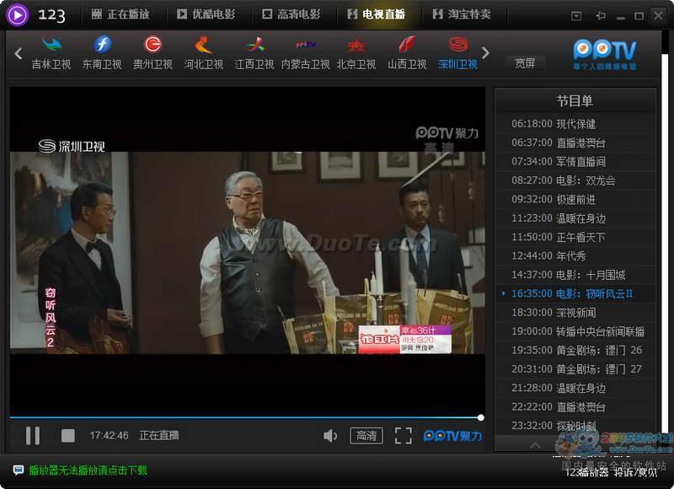Open the 高清 quality selector
Viewport: 674px width, 489px height.
(x=366, y=436)
